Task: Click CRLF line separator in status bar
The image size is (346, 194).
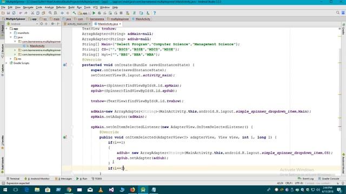Action: [x=289, y=183]
